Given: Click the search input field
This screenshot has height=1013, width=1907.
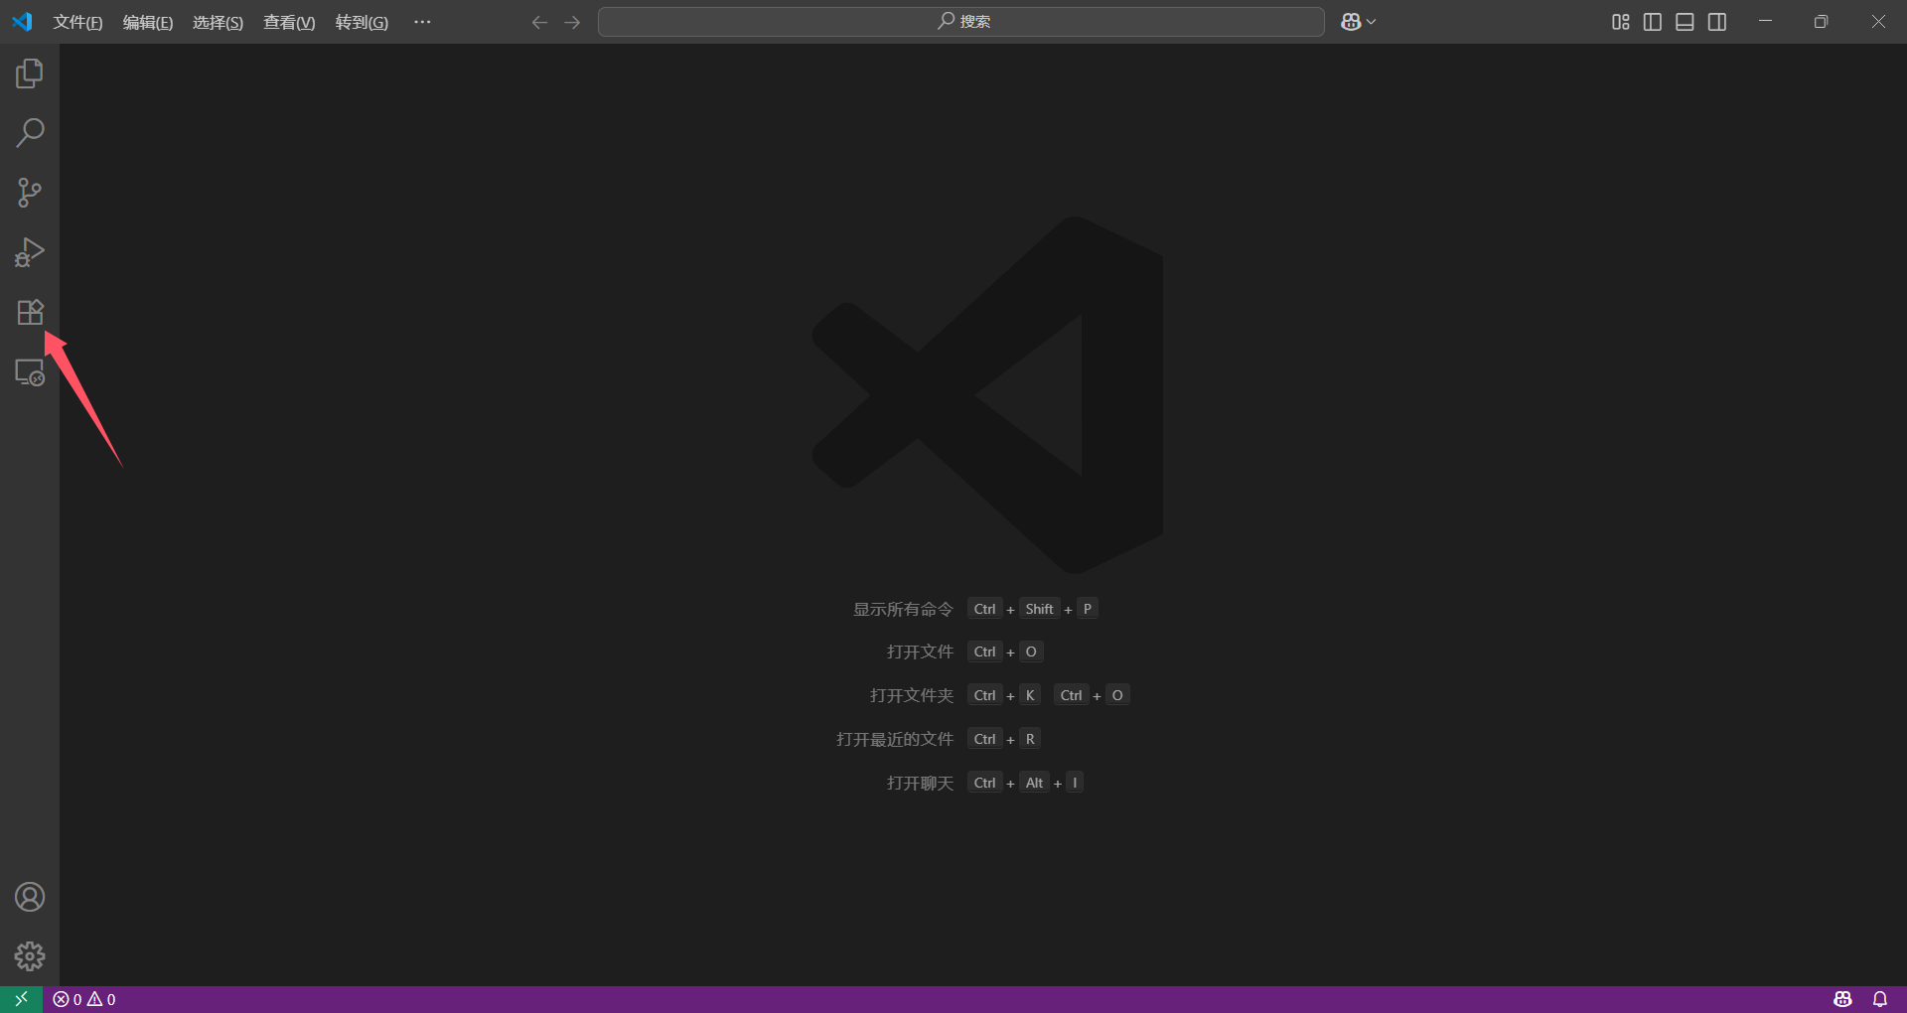Looking at the screenshot, I should pyautogui.click(x=959, y=21).
